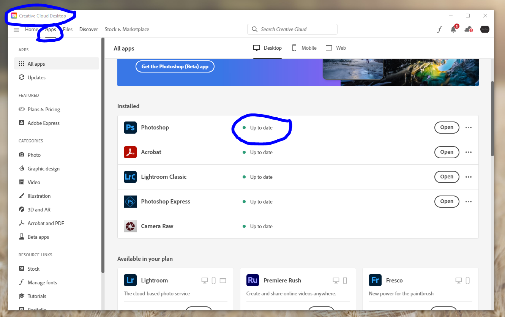
Task: Switch to the Mobile apps tab
Action: pos(304,48)
